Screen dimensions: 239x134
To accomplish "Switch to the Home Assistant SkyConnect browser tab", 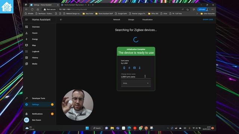I will coord(75,5).
